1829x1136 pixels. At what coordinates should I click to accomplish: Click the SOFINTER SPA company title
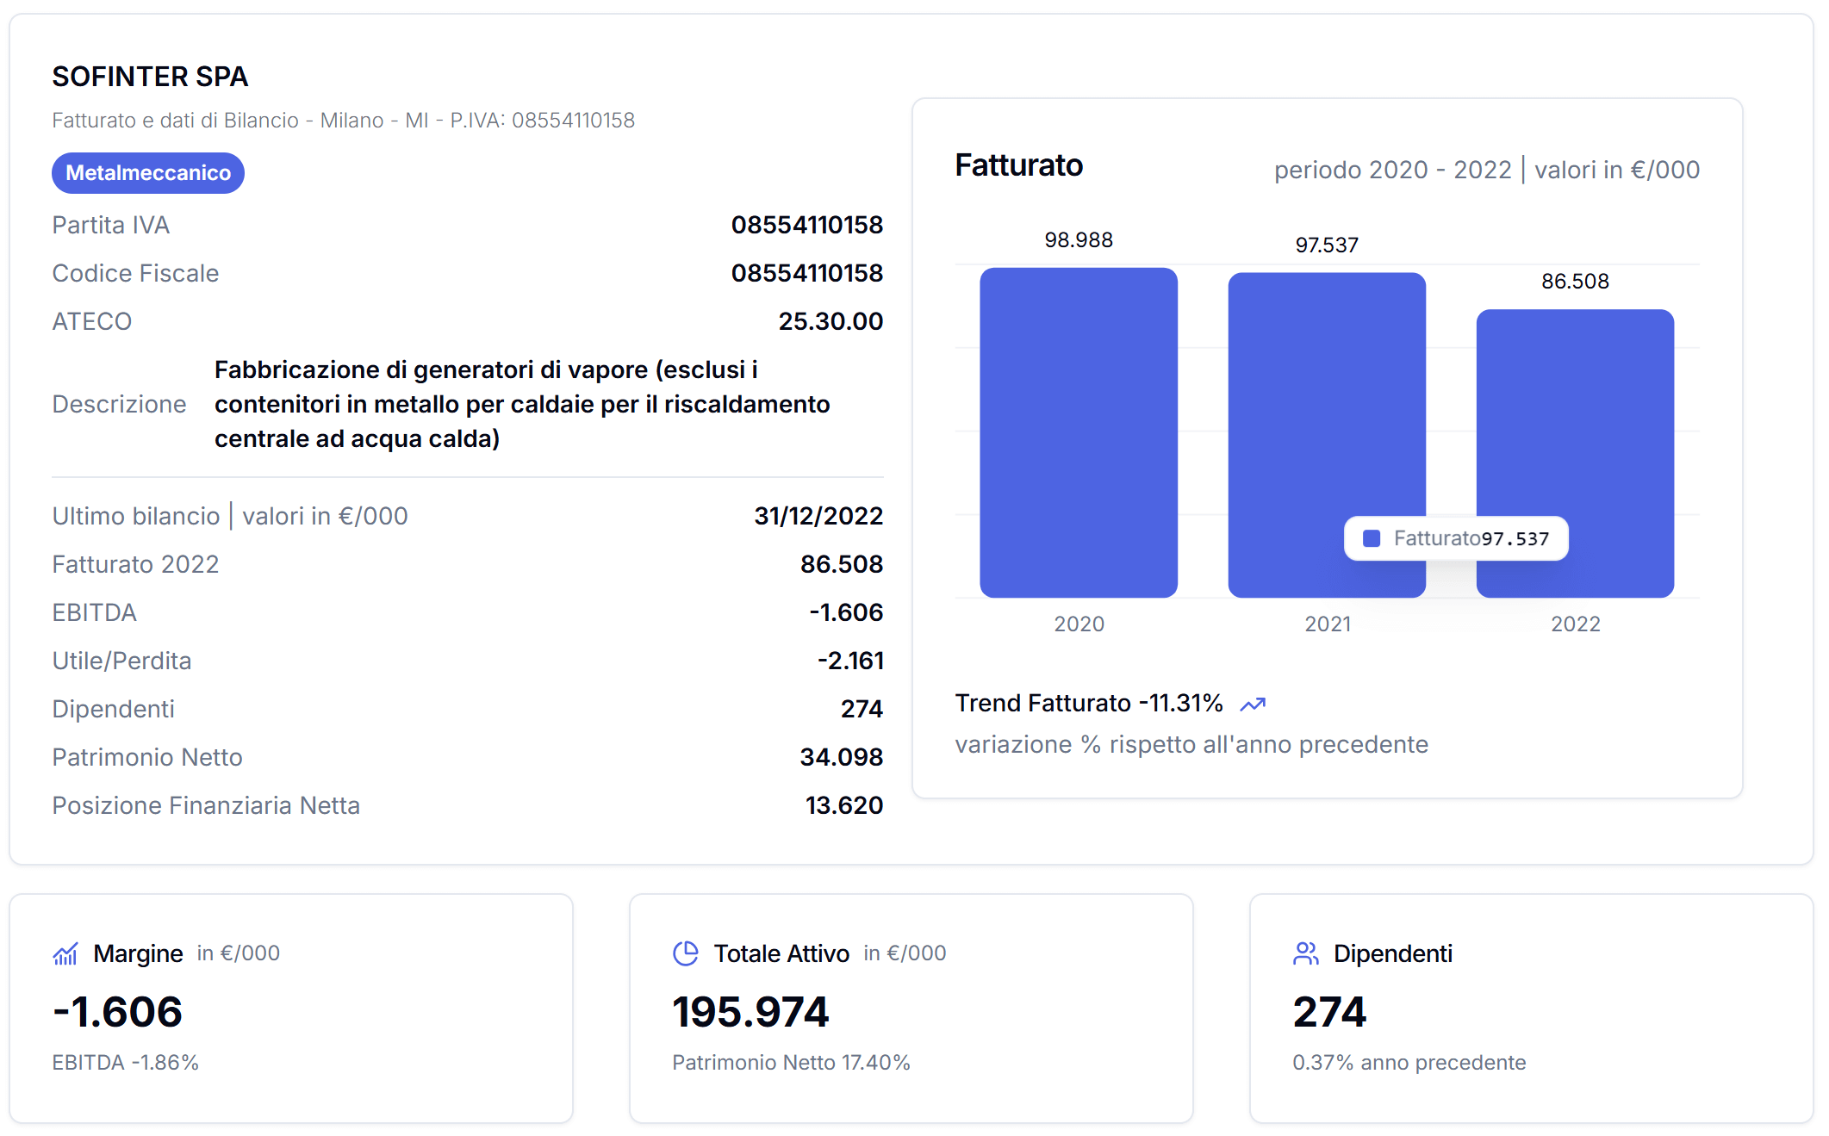pyautogui.click(x=150, y=77)
